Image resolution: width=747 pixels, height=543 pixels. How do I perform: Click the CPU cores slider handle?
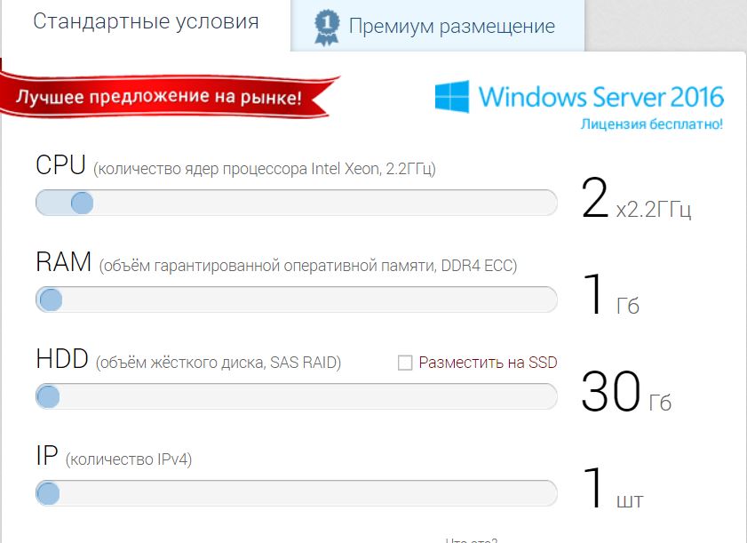pyautogui.click(x=82, y=204)
